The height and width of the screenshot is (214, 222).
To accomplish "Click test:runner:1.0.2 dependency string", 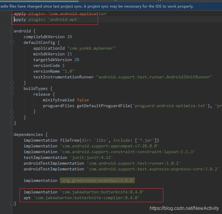I will pos(134,163).
